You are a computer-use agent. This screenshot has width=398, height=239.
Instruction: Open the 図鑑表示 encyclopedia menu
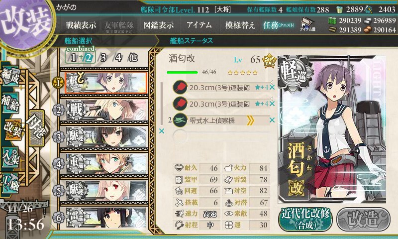pyautogui.click(x=158, y=25)
